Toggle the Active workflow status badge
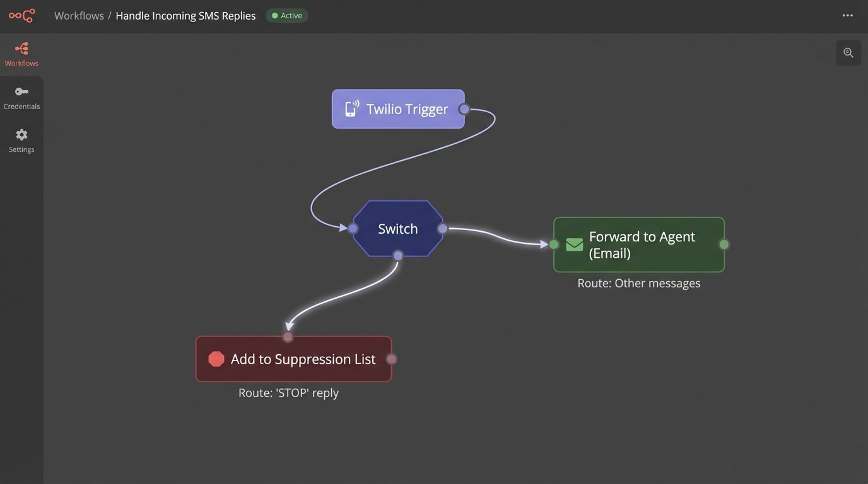 pyautogui.click(x=287, y=16)
